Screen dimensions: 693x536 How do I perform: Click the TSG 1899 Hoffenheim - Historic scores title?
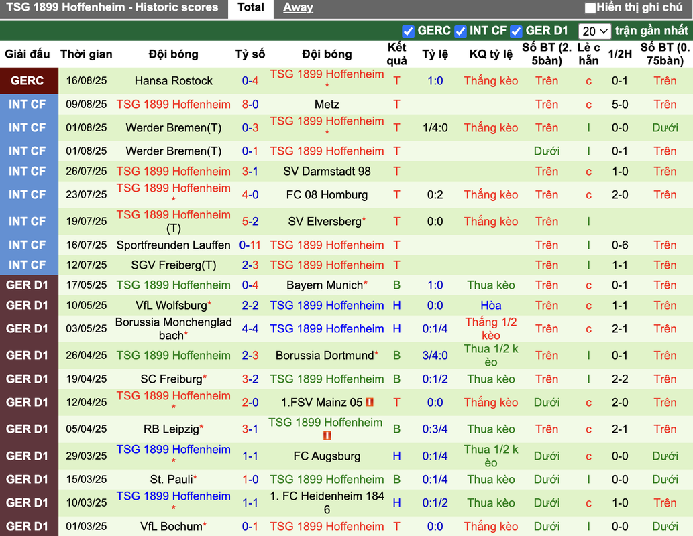pos(112,7)
